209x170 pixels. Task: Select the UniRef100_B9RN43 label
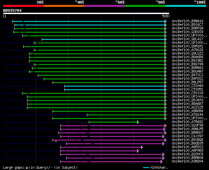pyautogui.click(x=187, y=68)
